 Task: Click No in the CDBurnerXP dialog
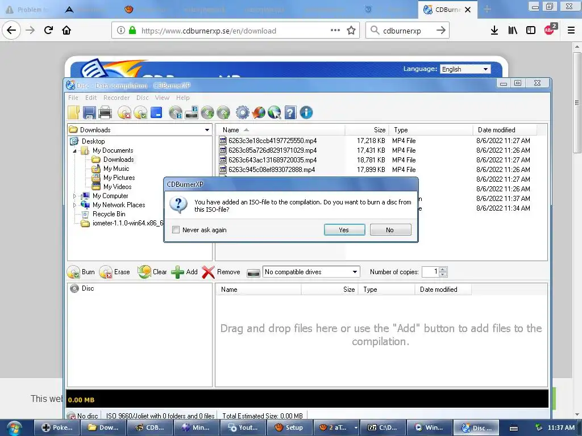pos(390,230)
